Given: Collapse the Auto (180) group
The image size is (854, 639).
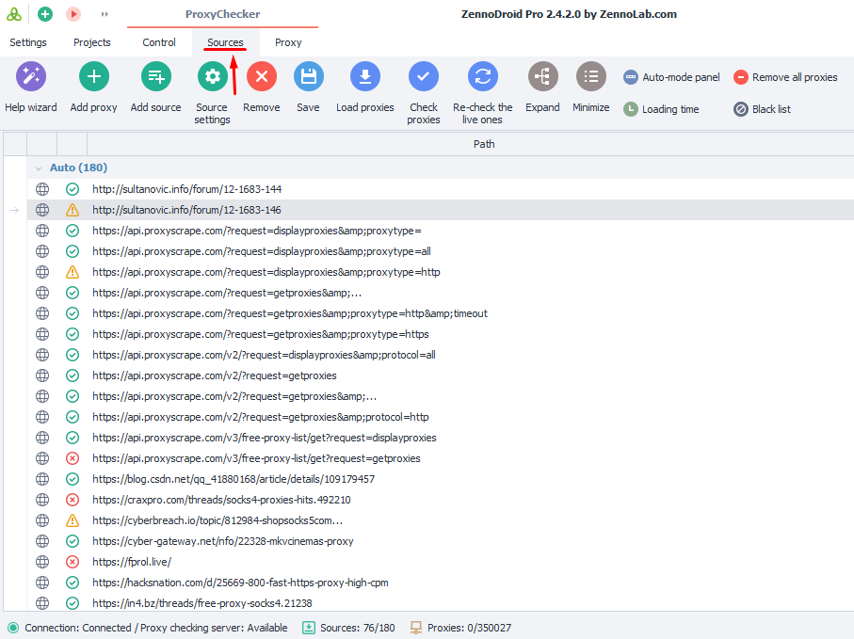Looking at the screenshot, I should (x=39, y=168).
